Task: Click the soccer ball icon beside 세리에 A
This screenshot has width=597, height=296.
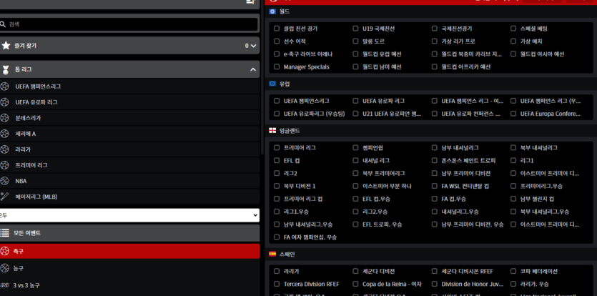Action: point(4,134)
